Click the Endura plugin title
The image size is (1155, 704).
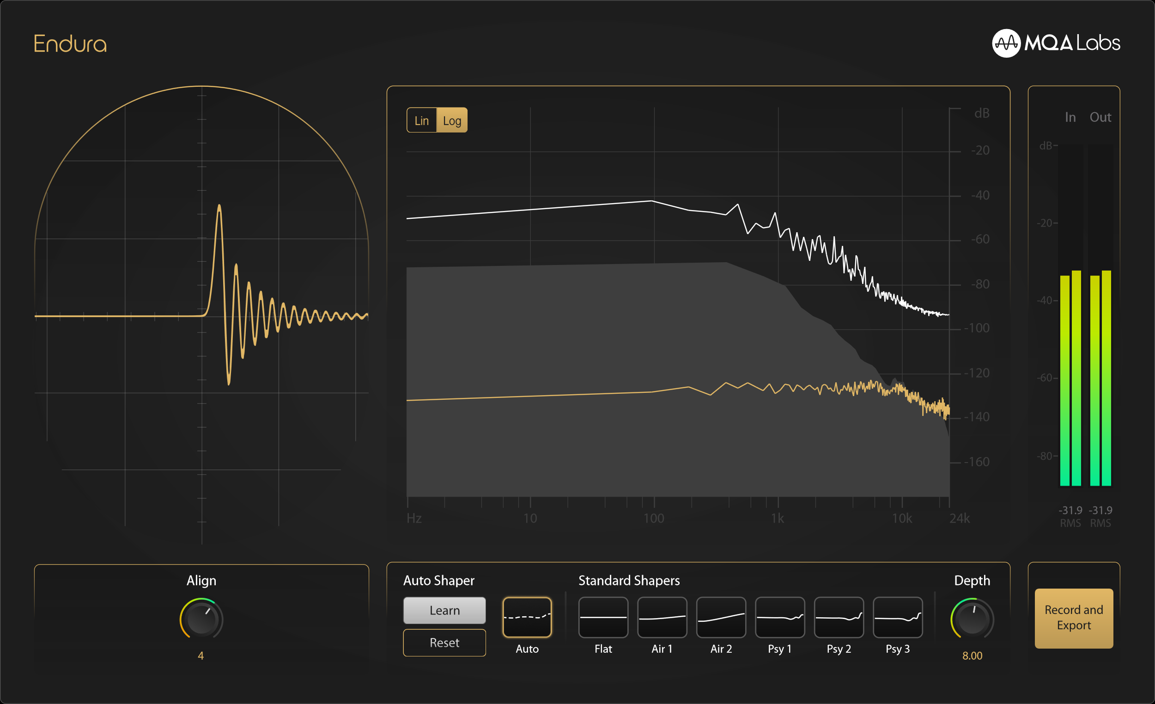pos(70,44)
